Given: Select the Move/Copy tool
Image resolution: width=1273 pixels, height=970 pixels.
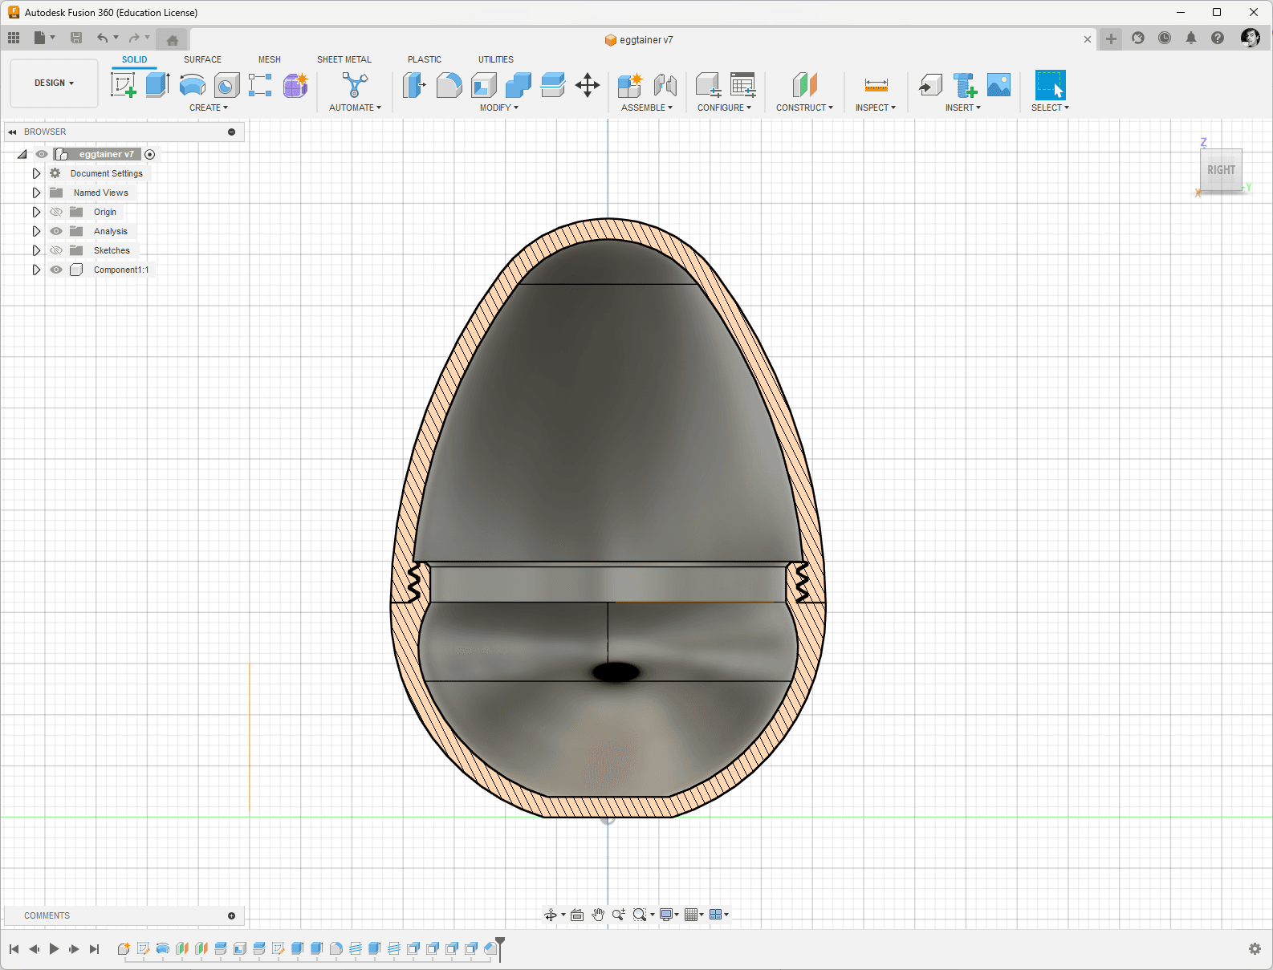Looking at the screenshot, I should (x=588, y=85).
